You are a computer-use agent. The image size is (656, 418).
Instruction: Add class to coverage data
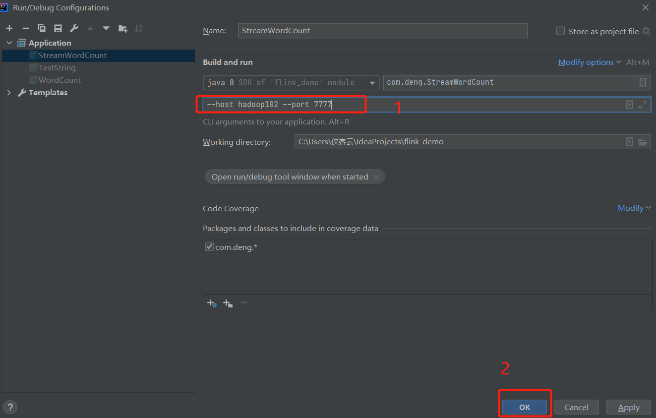coord(212,302)
